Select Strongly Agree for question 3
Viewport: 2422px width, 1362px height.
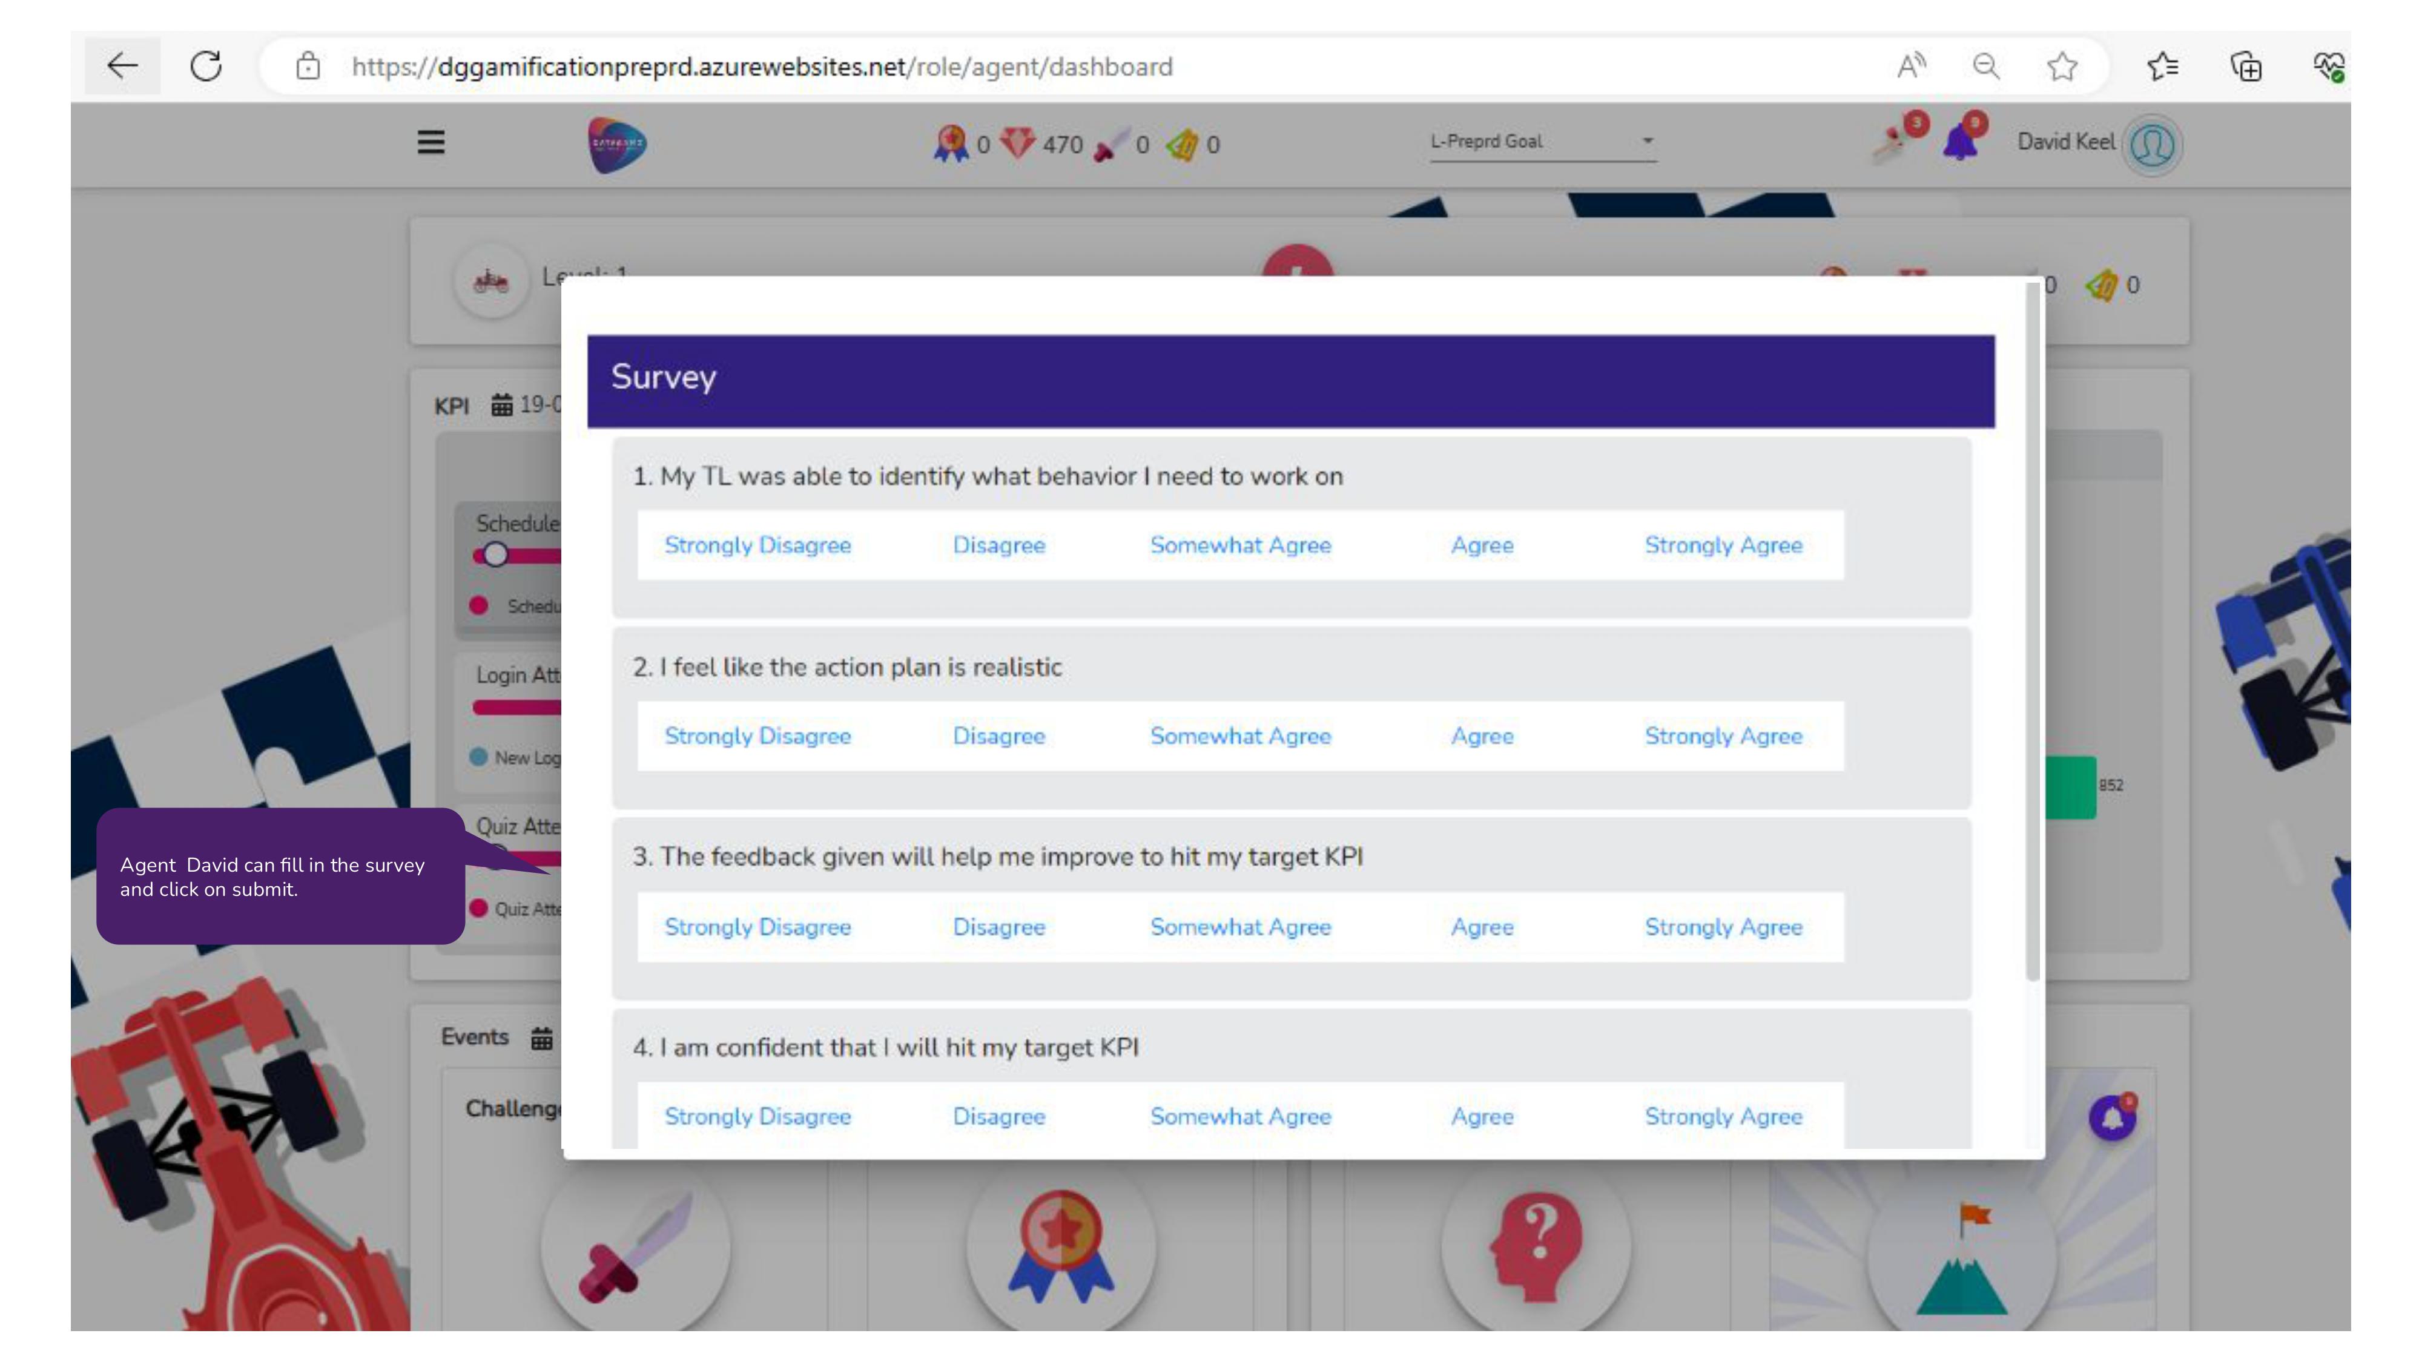pos(1723,927)
